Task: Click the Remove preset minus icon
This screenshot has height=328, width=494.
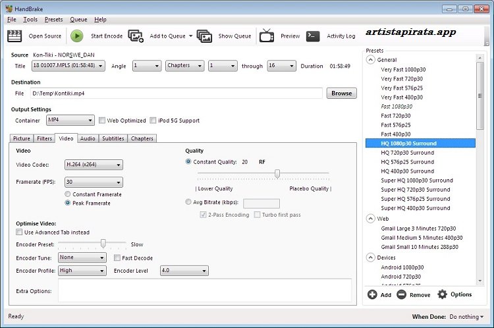Action: (x=401, y=294)
